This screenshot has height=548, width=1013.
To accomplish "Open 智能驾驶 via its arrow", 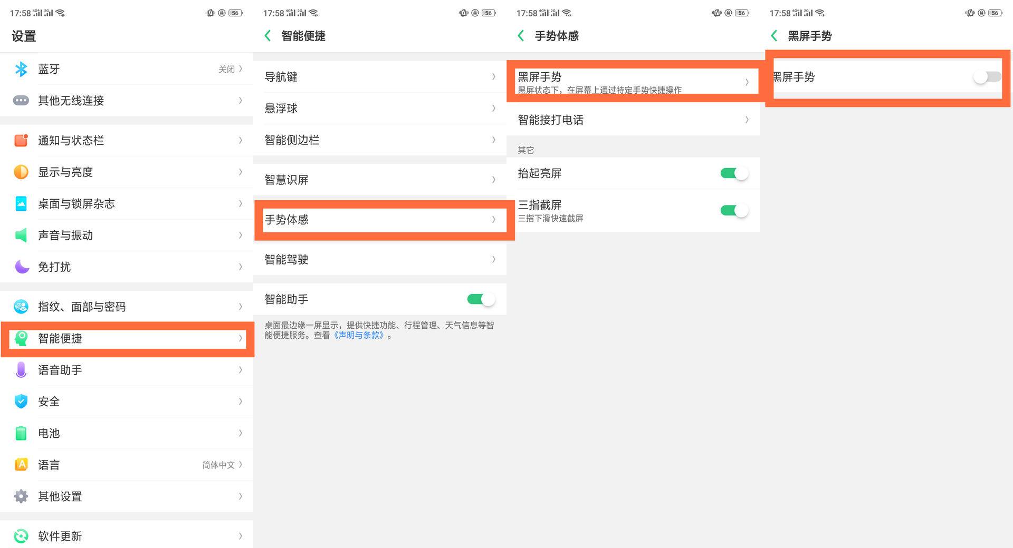I will 494,259.
